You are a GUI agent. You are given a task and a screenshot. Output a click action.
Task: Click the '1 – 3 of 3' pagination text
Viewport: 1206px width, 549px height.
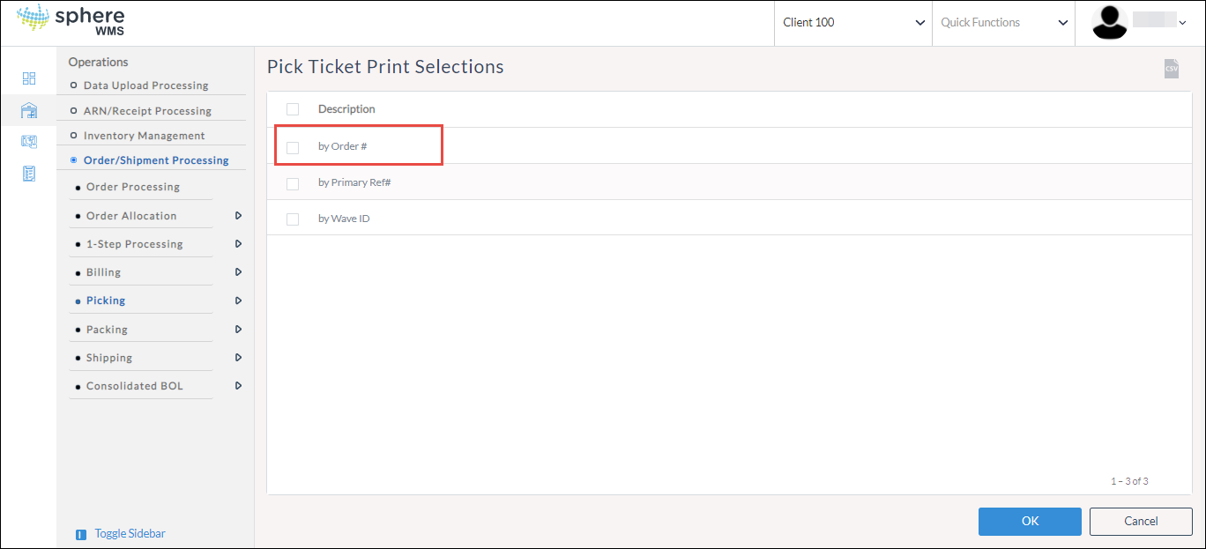point(1129,481)
